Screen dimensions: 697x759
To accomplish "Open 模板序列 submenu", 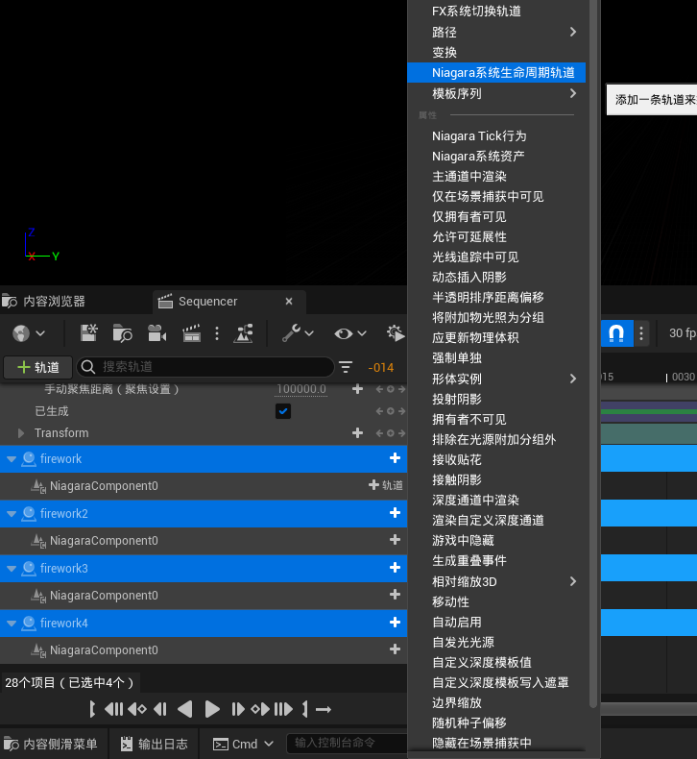I will (496, 93).
